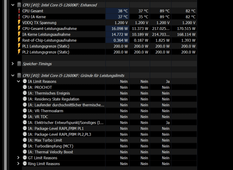The width and height of the screenshot is (233, 170).
Task: Click the Ja value of Elektrischer Entwurfspunkt row
Action: coord(168,122)
